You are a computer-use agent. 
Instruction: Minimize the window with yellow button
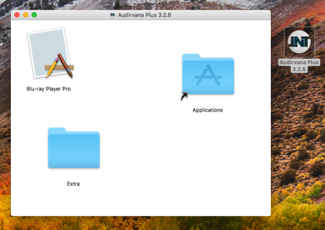(25, 15)
